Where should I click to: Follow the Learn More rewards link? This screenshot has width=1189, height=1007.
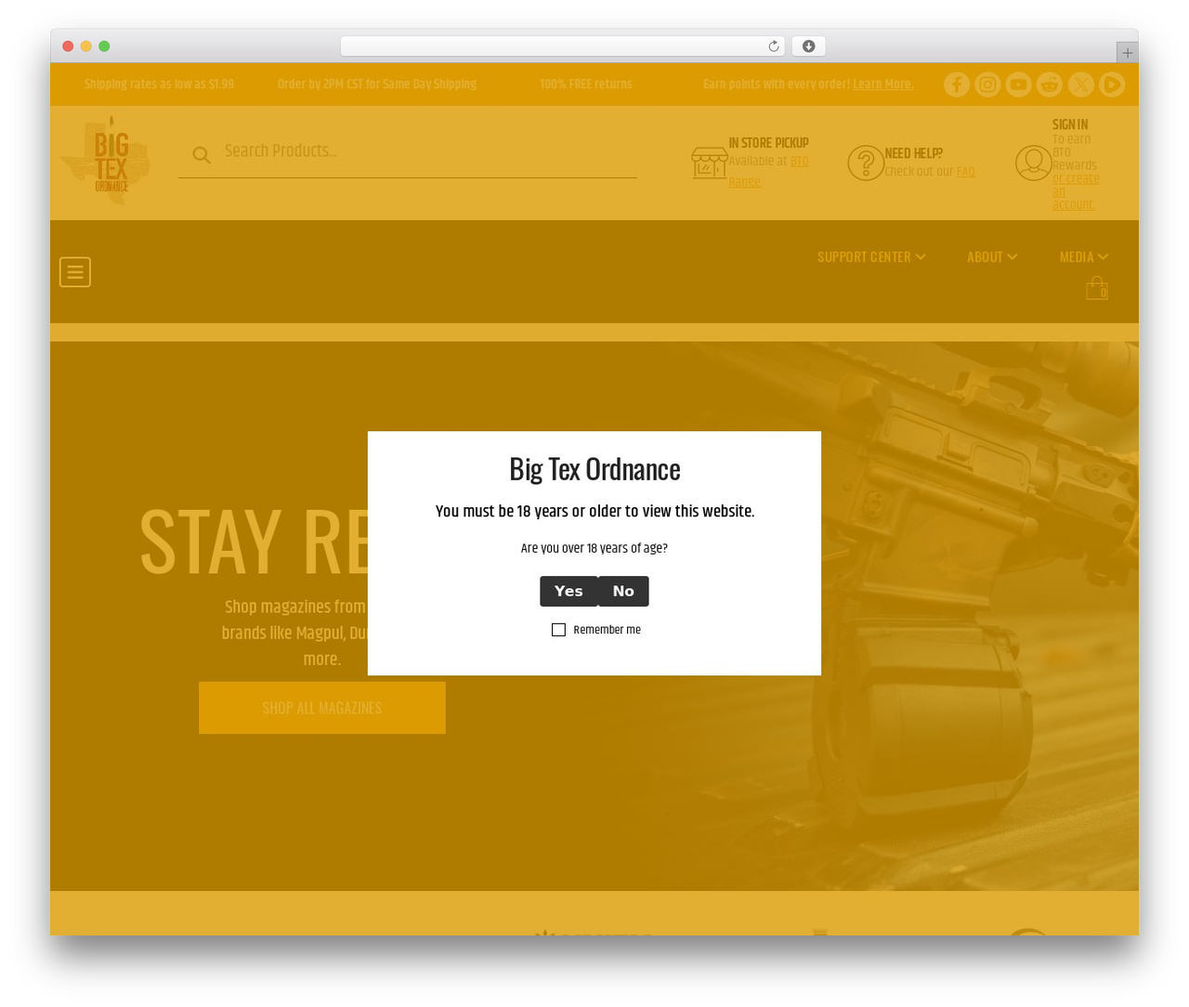pyautogui.click(x=883, y=85)
